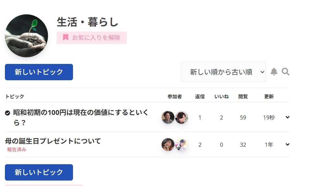Viewport: 332px width, 186px height.
Task: Click the second participant avatar on the 母の誕生日 topic
Action: pyautogui.click(x=181, y=145)
